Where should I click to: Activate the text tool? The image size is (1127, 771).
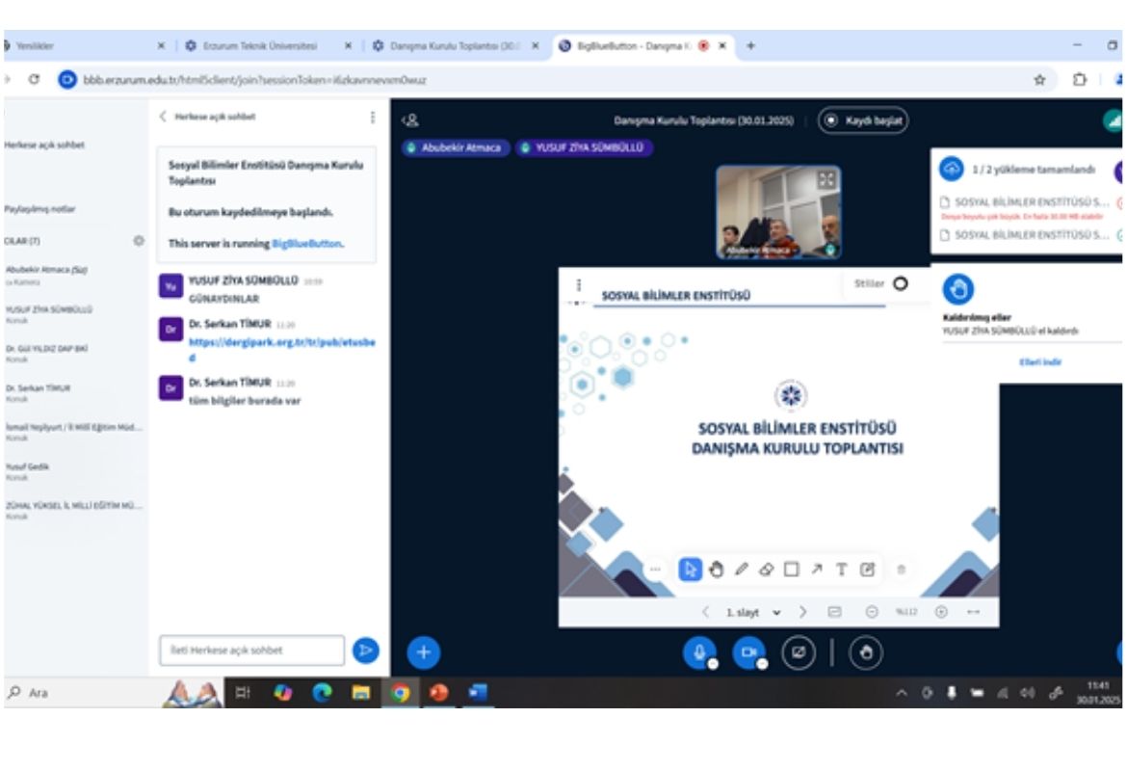pos(841,570)
